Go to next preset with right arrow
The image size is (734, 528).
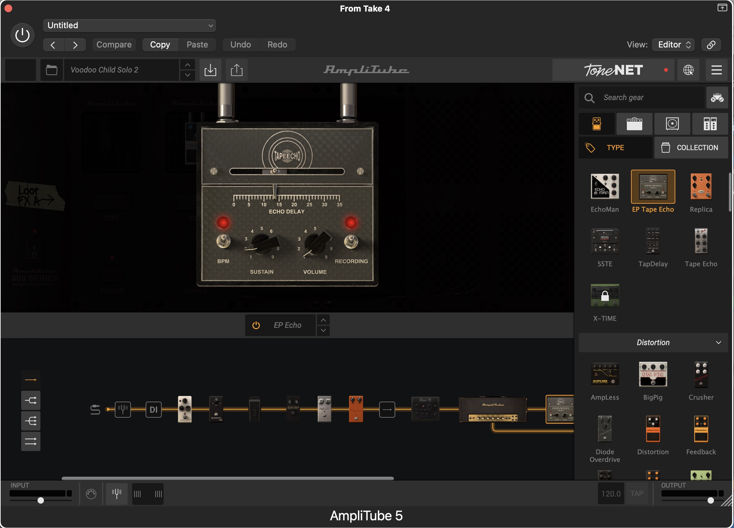pyautogui.click(x=75, y=45)
